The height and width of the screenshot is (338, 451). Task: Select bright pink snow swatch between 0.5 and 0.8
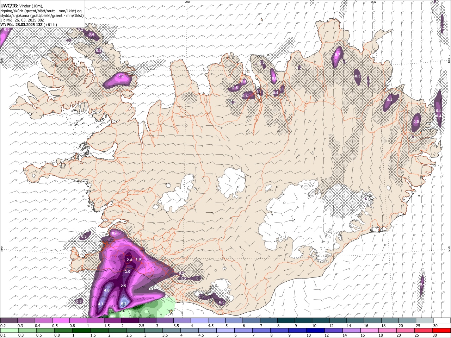coord(61,320)
